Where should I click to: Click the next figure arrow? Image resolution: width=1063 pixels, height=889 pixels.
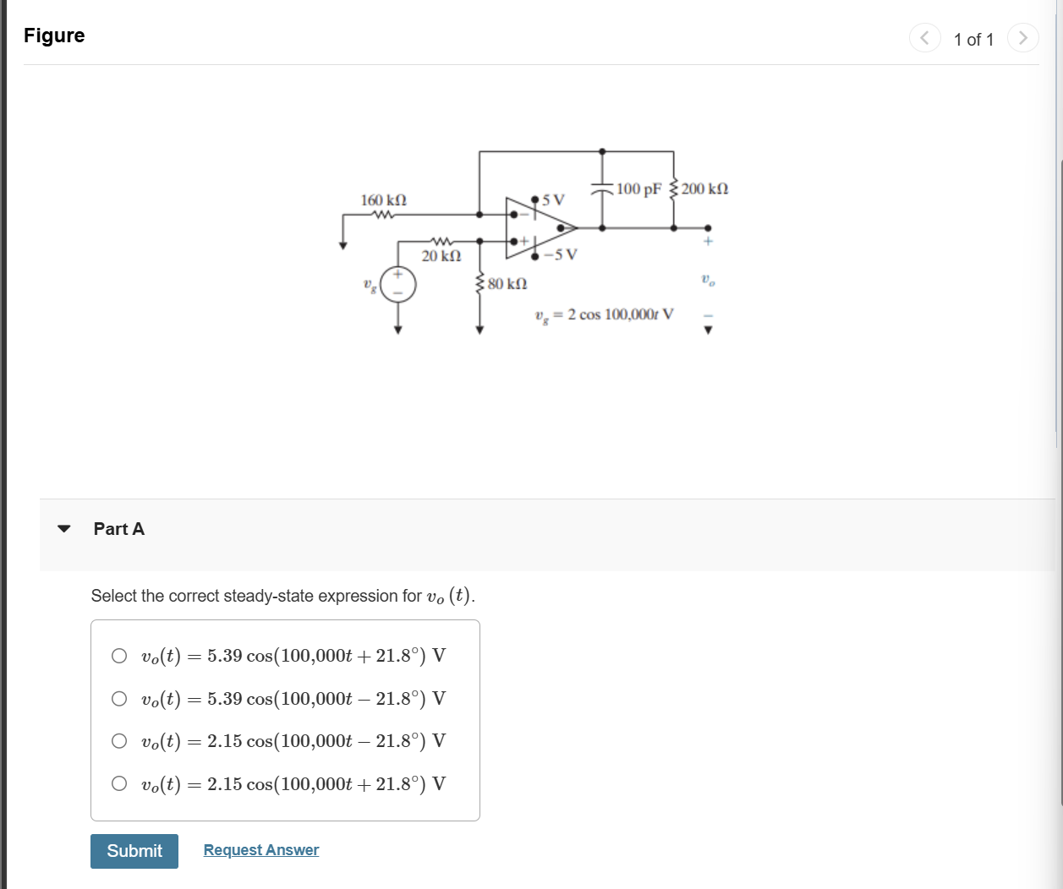tap(1022, 37)
